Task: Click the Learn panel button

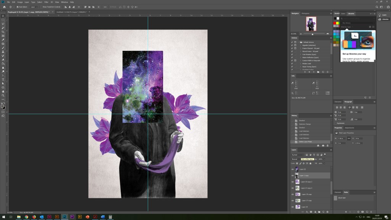Action: tap(383, 15)
